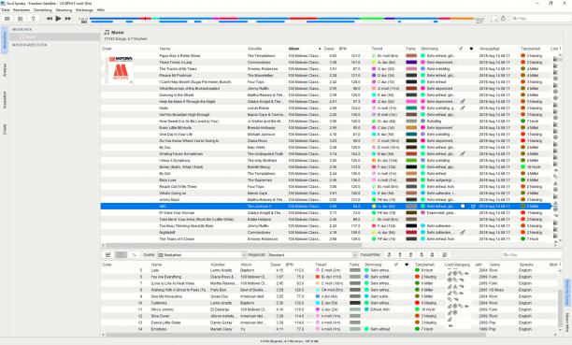The height and width of the screenshot is (345, 572).
Task: Click the icon left of the share icon
Action: [x=493, y=19]
